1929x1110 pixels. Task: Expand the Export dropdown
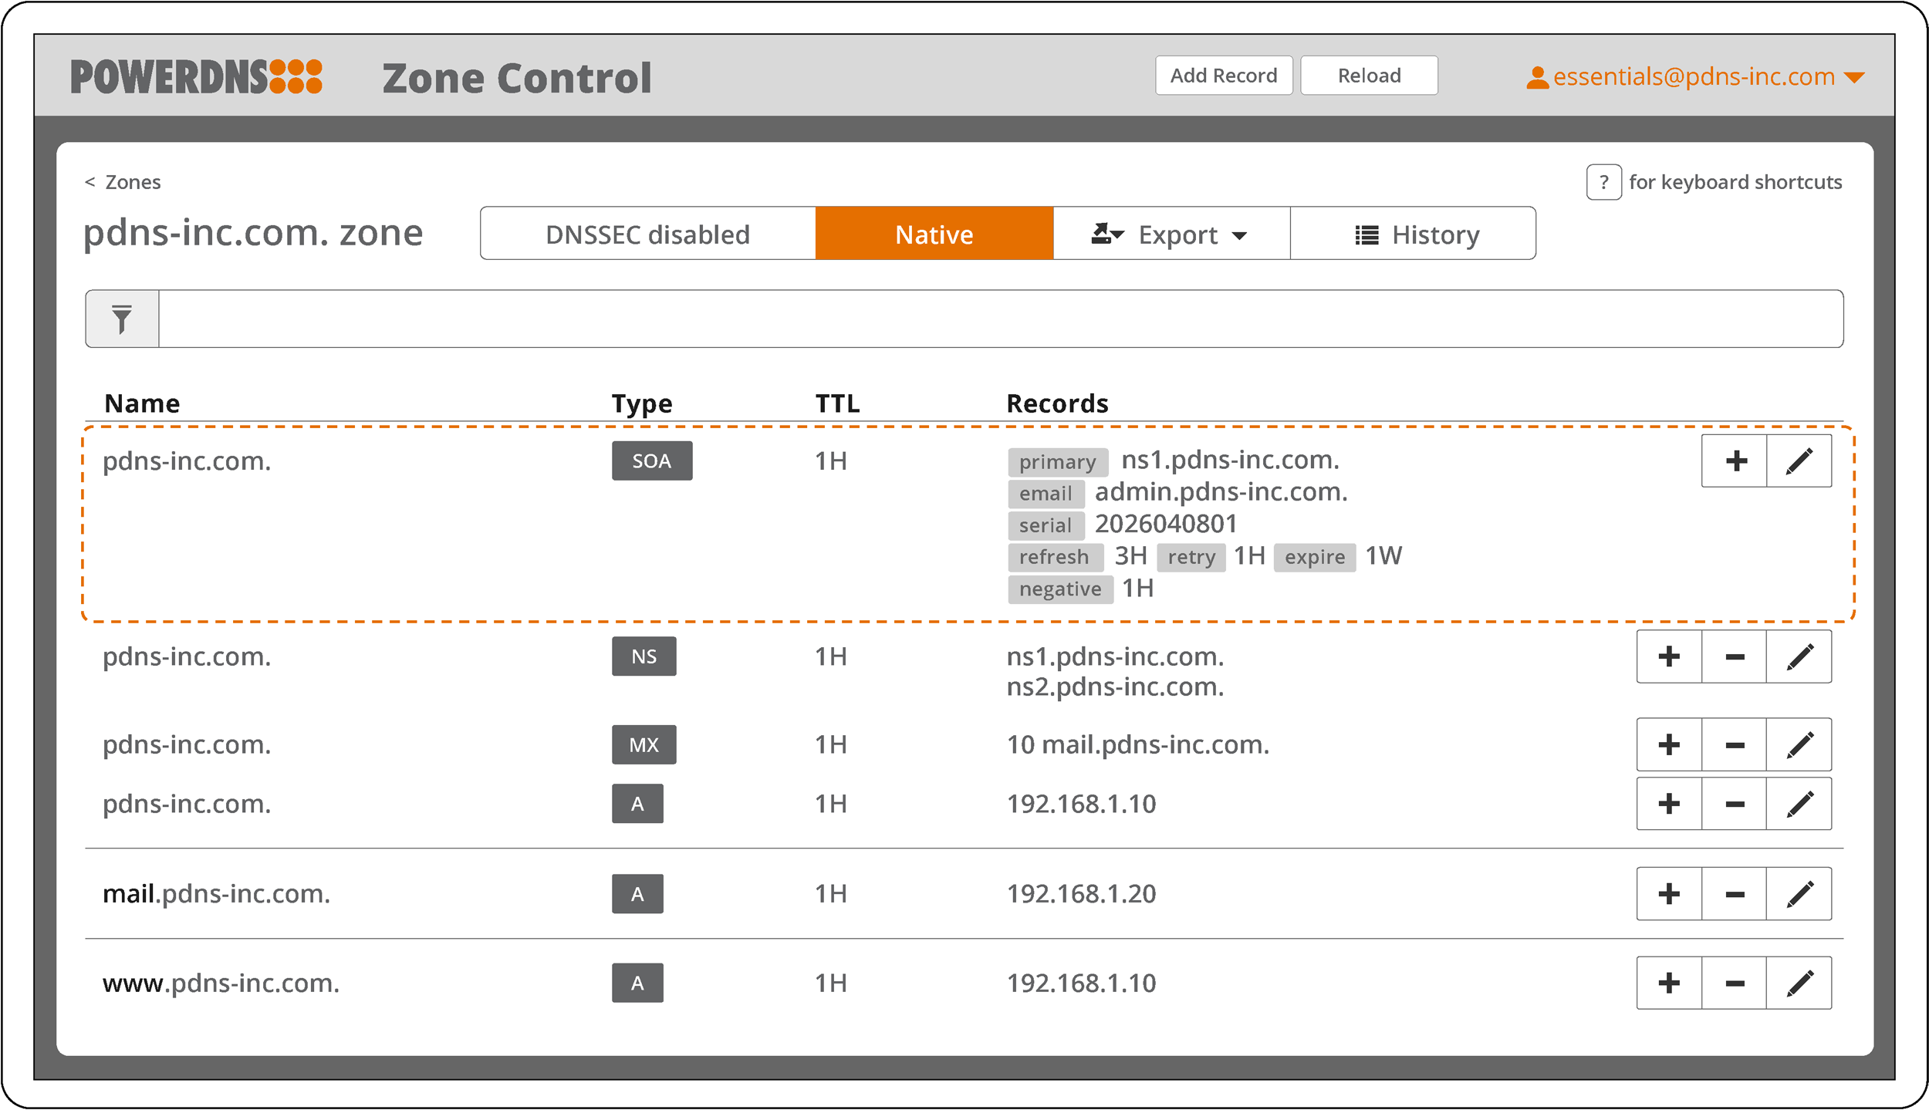tap(1171, 234)
